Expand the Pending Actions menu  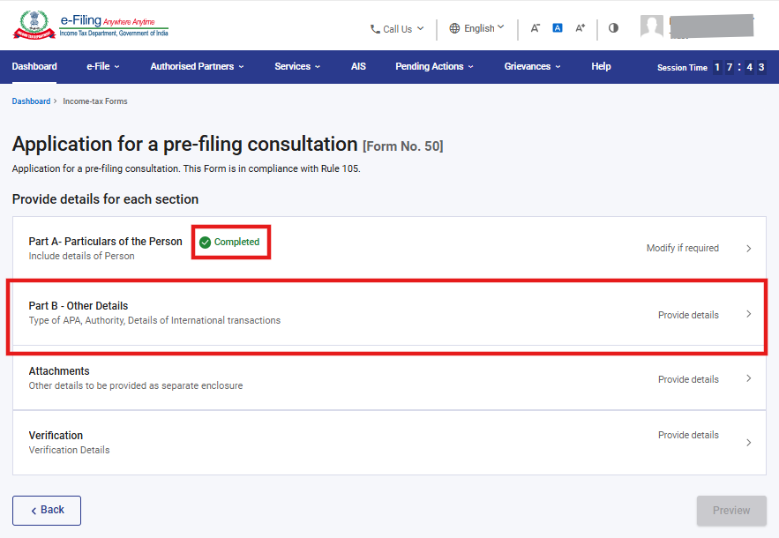tap(434, 66)
